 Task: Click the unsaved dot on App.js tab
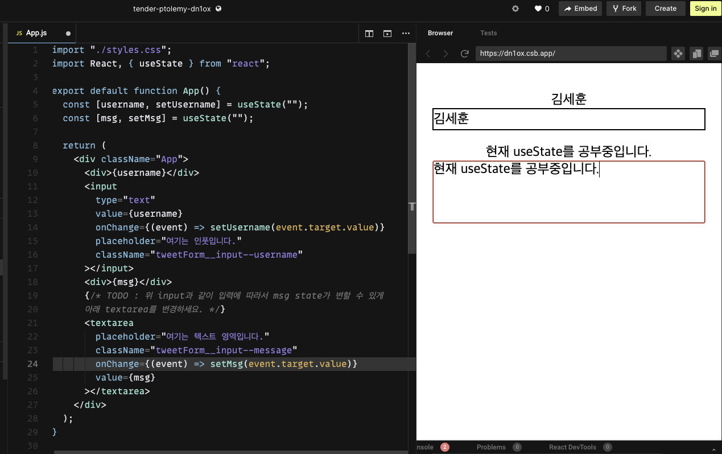(x=68, y=34)
